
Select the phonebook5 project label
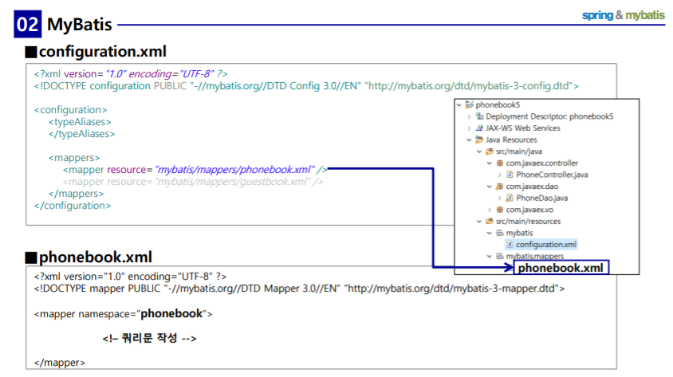[498, 104]
